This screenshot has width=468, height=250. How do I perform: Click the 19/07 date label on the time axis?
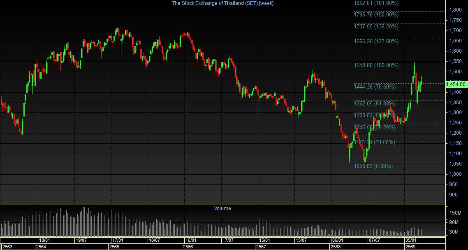81,240
